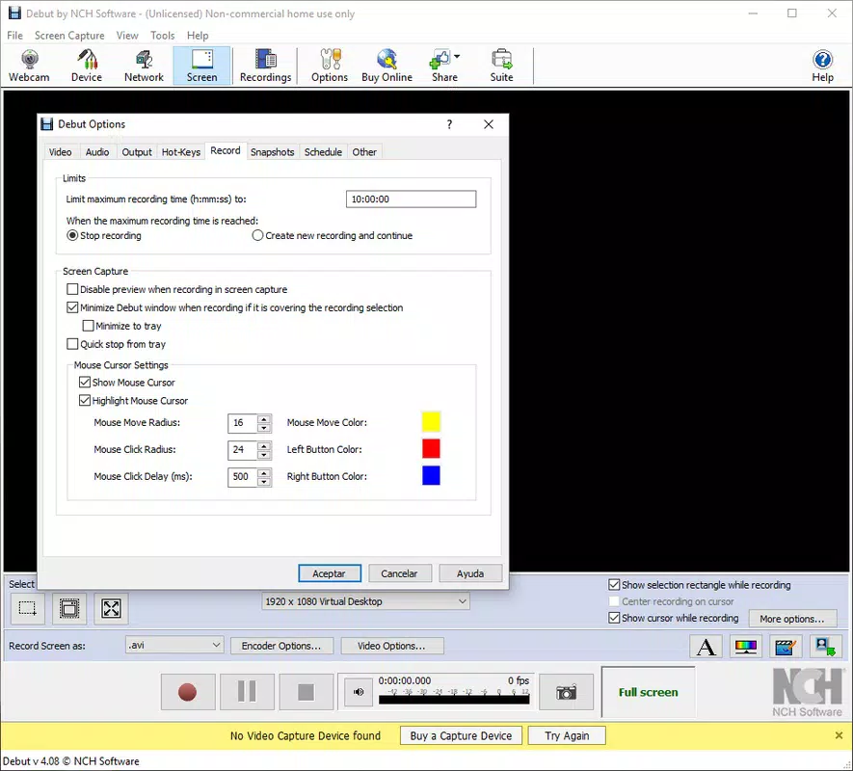853x771 pixels.
Task: Open Help from the toolbar
Action: 822,66
